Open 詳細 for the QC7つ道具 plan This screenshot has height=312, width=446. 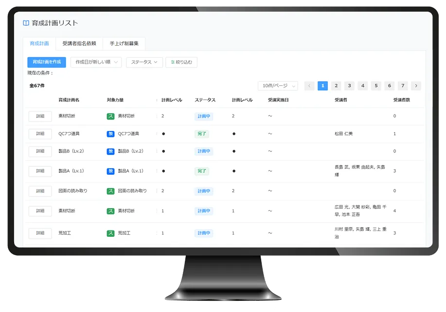tap(40, 133)
